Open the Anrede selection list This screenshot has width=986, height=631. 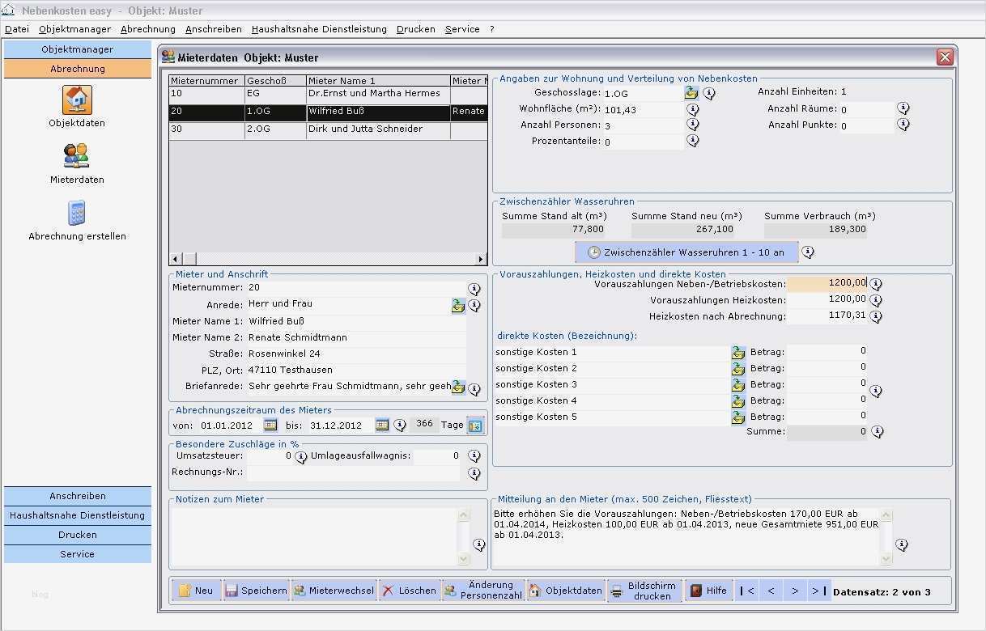[x=458, y=305]
